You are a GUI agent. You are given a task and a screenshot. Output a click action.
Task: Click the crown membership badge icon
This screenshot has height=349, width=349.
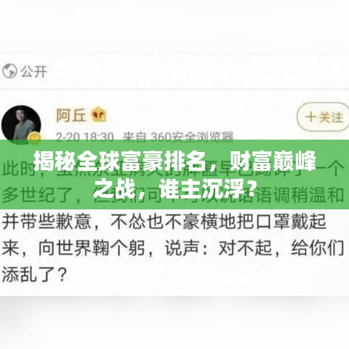(x=99, y=115)
